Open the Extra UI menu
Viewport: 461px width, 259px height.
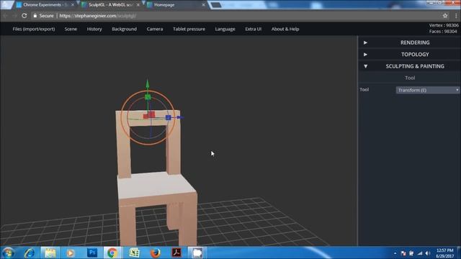tap(253, 29)
